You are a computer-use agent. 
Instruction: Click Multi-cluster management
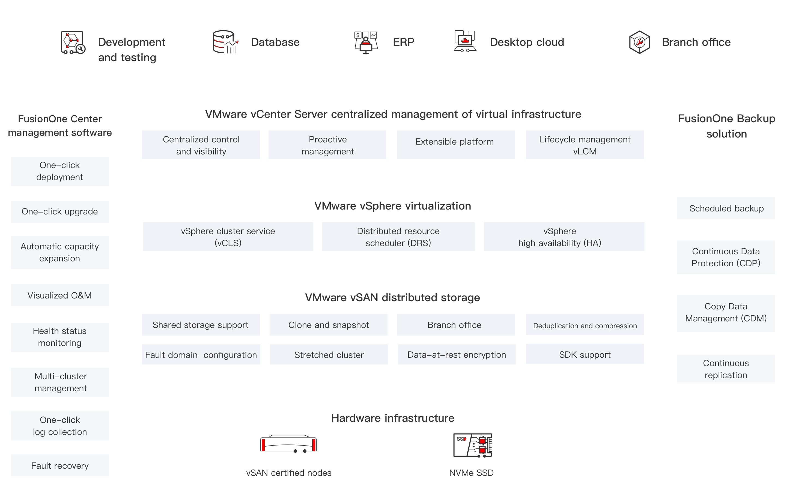point(60,382)
